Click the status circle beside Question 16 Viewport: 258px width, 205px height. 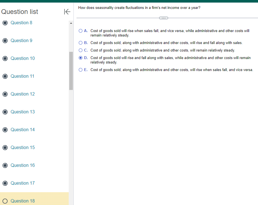click(5, 165)
